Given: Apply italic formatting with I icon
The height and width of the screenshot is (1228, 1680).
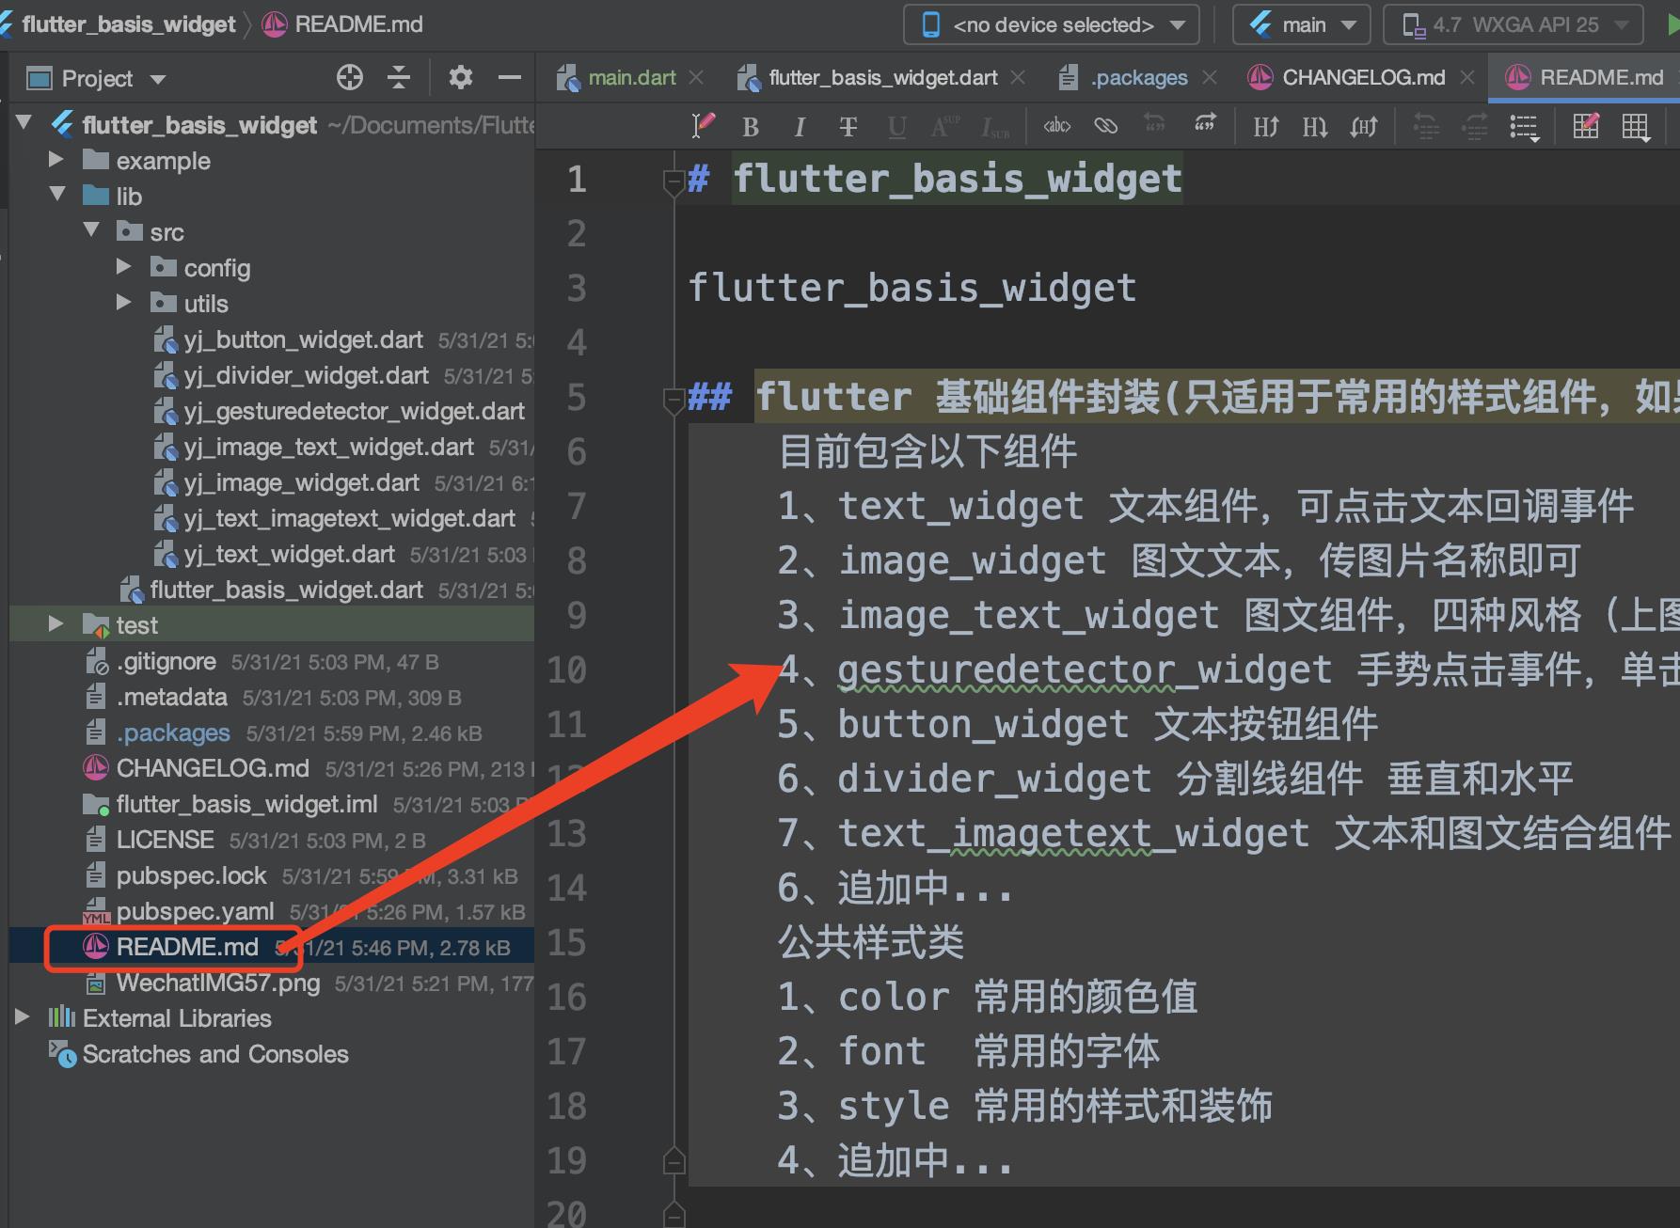Looking at the screenshot, I should tap(800, 126).
